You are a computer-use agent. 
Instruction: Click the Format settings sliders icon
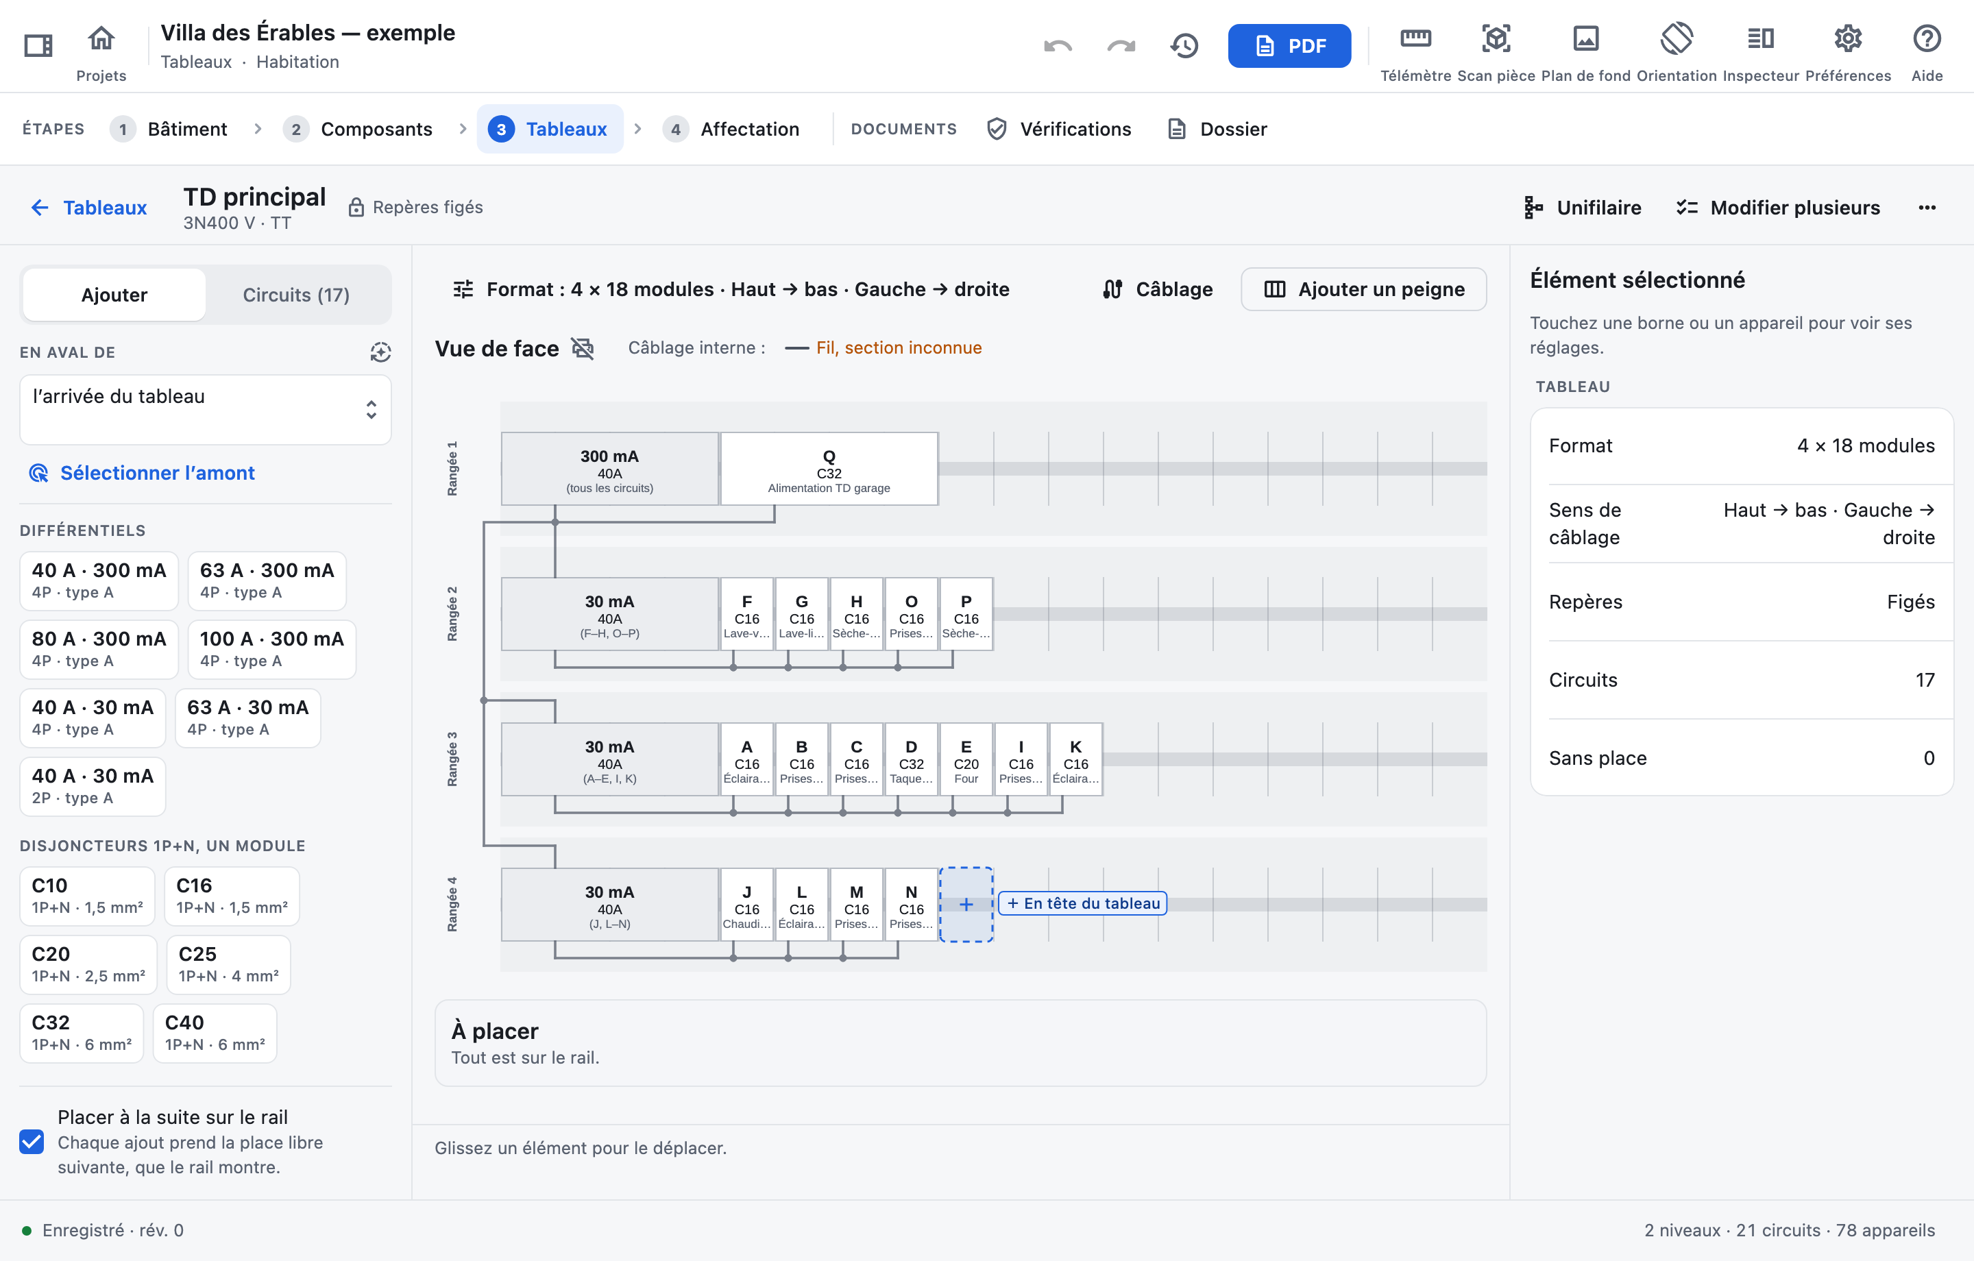click(x=463, y=289)
